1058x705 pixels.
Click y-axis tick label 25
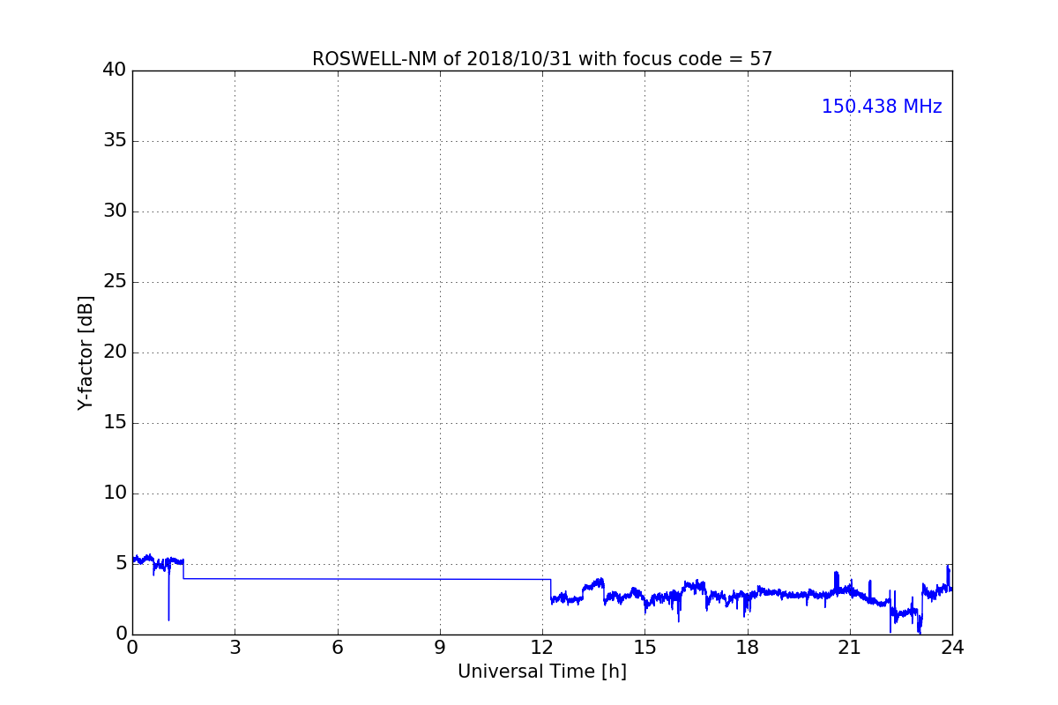tap(114, 282)
